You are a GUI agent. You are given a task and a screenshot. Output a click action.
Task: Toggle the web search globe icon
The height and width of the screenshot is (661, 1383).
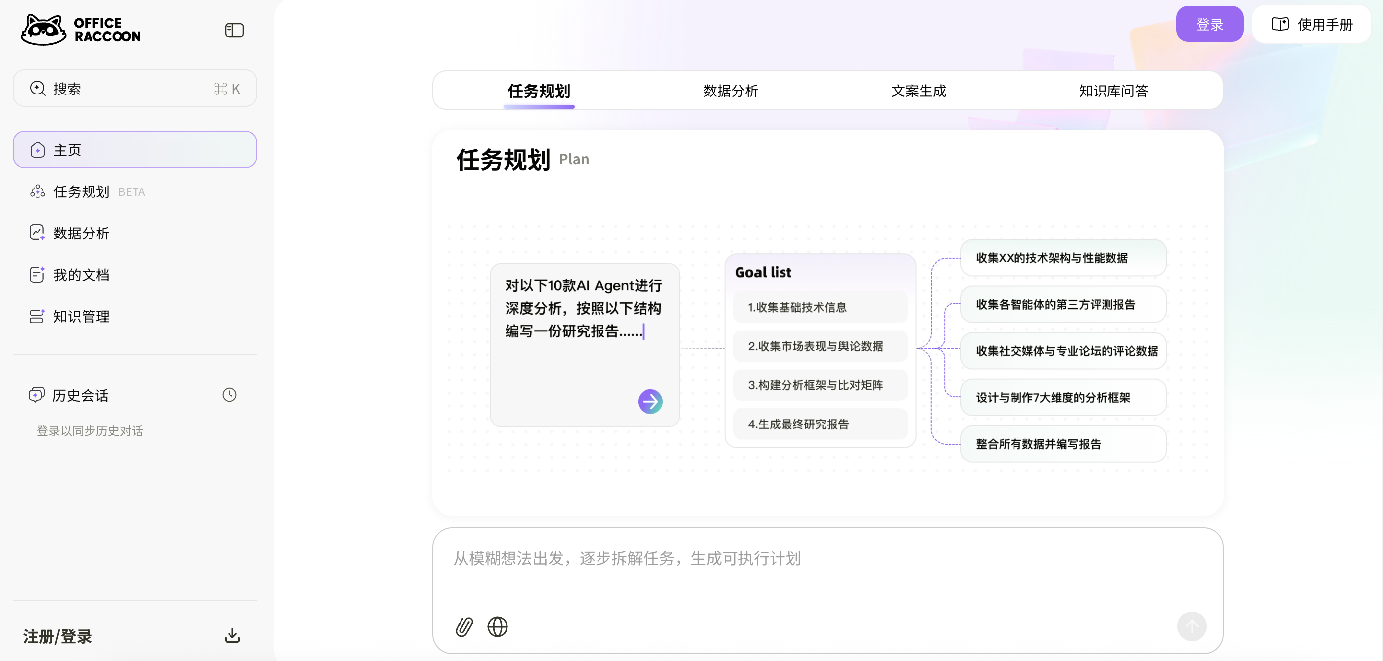point(497,627)
